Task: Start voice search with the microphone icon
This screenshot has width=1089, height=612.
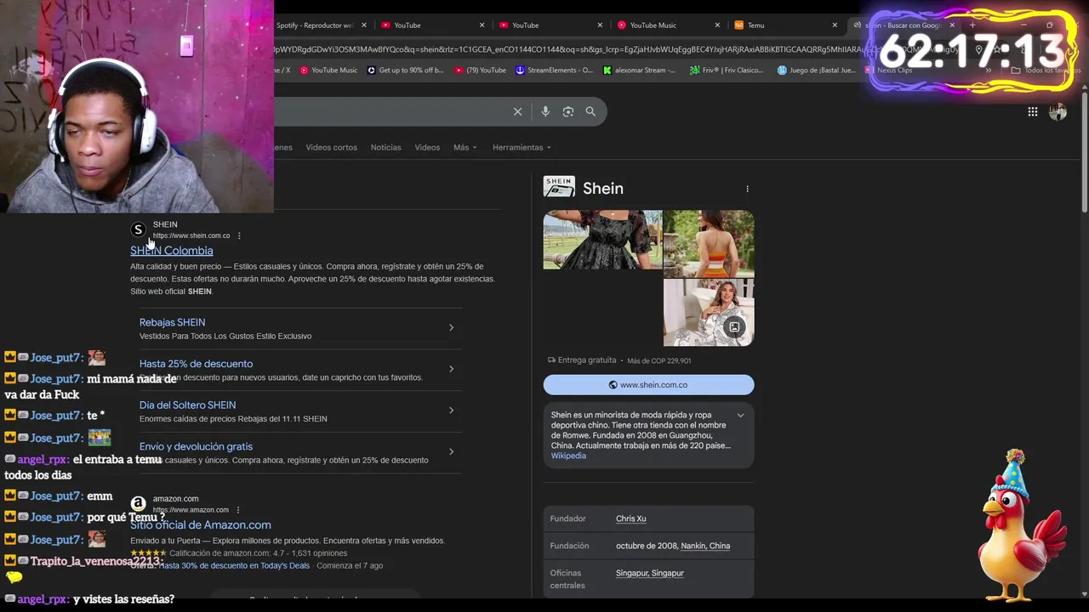Action: pyautogui.click(x=545, y=111)
